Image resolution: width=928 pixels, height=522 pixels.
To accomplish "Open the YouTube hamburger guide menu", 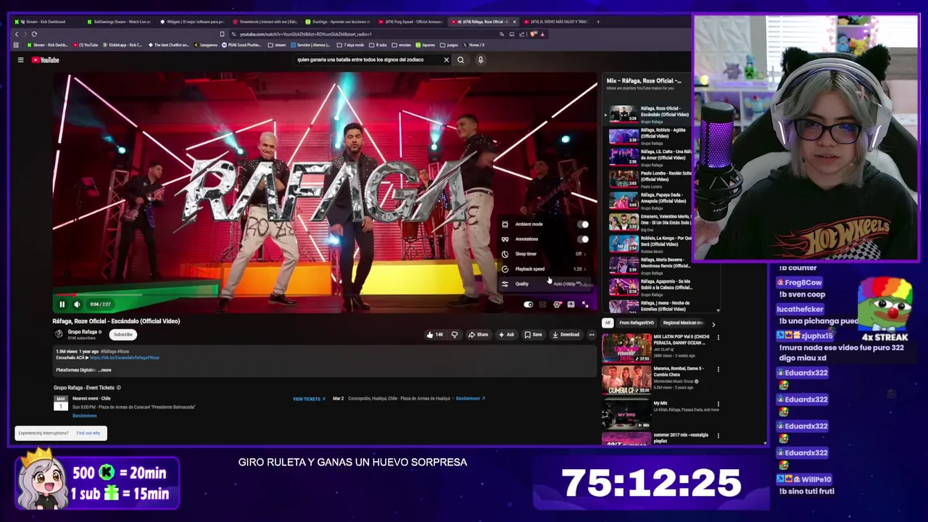I will tap(20, 60).
